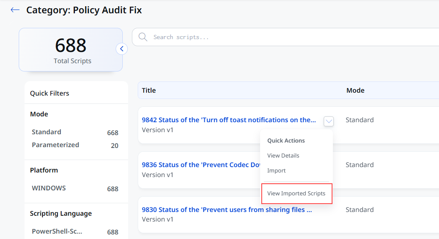Select View Details from Quick Actions
The width and height of the screenshot is (439, 239).
(283, 156)
